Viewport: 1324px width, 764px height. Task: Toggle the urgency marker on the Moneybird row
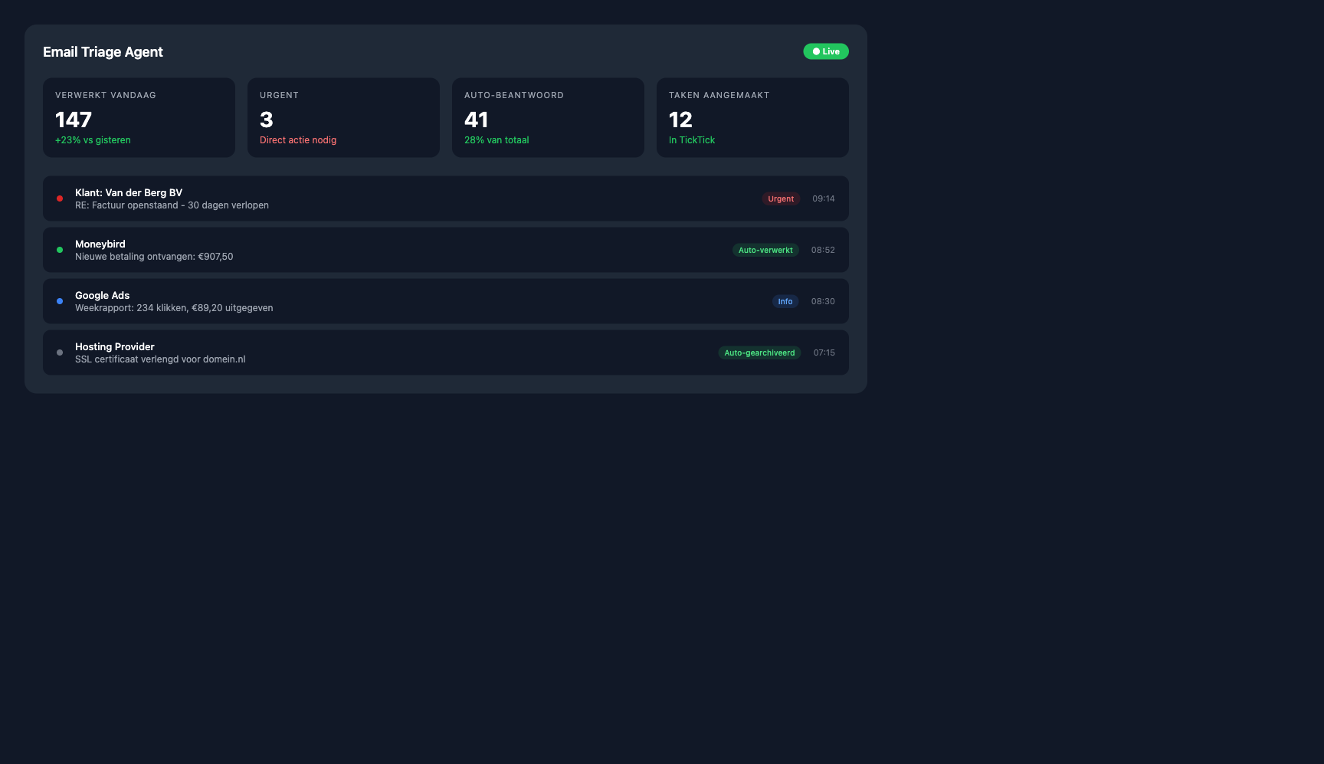tap(60, 250)
